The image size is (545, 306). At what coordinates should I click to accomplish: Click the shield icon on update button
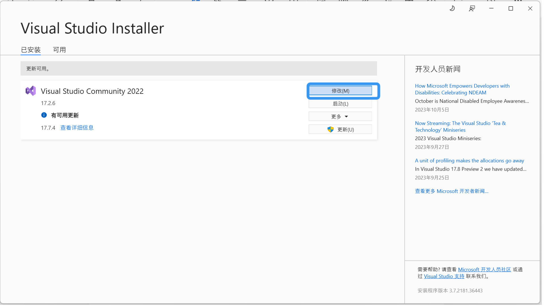(x=330, y=129)
